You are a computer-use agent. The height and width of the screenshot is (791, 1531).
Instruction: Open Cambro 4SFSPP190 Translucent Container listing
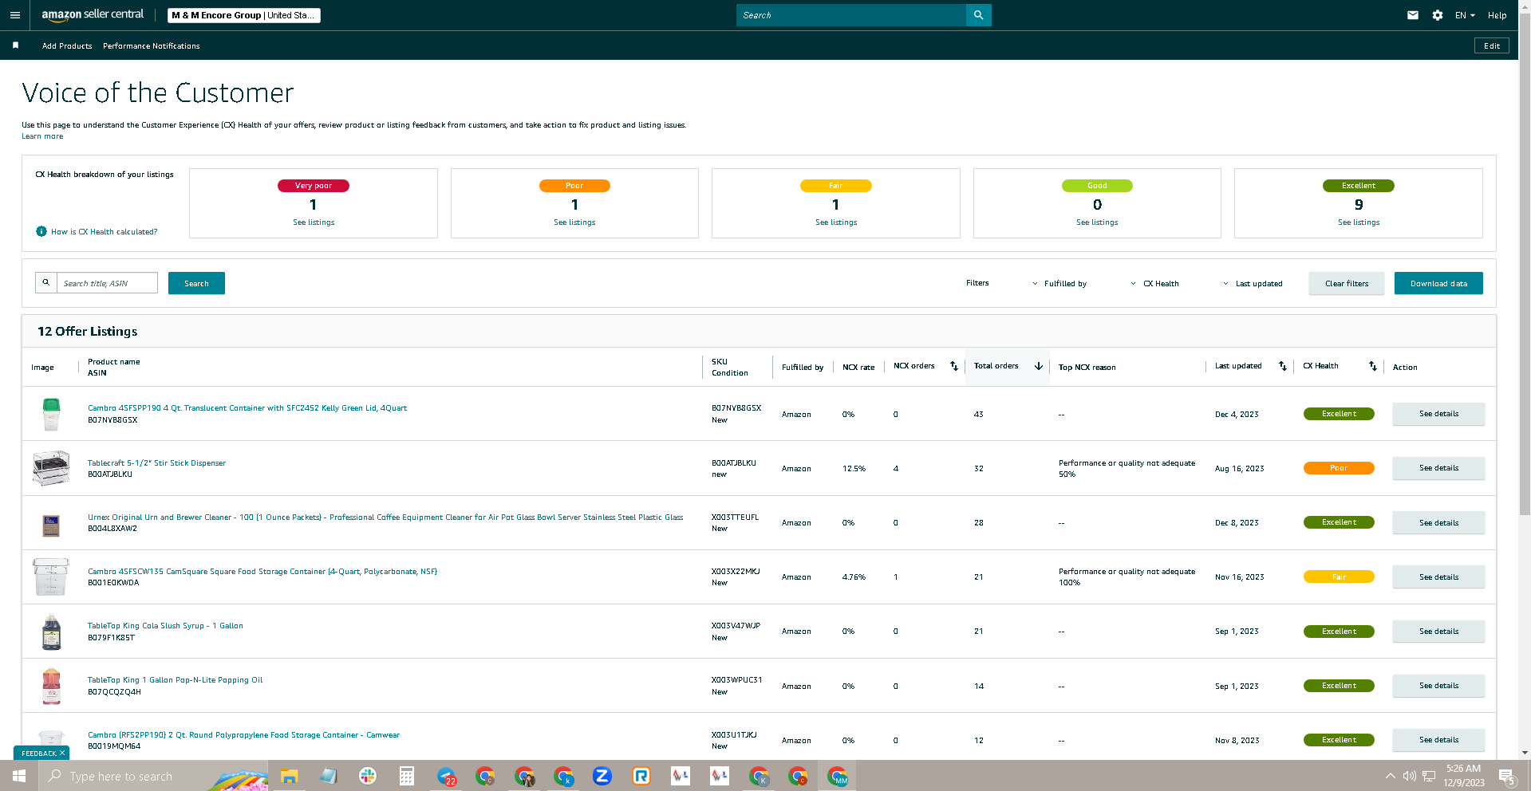coord(247,408)
